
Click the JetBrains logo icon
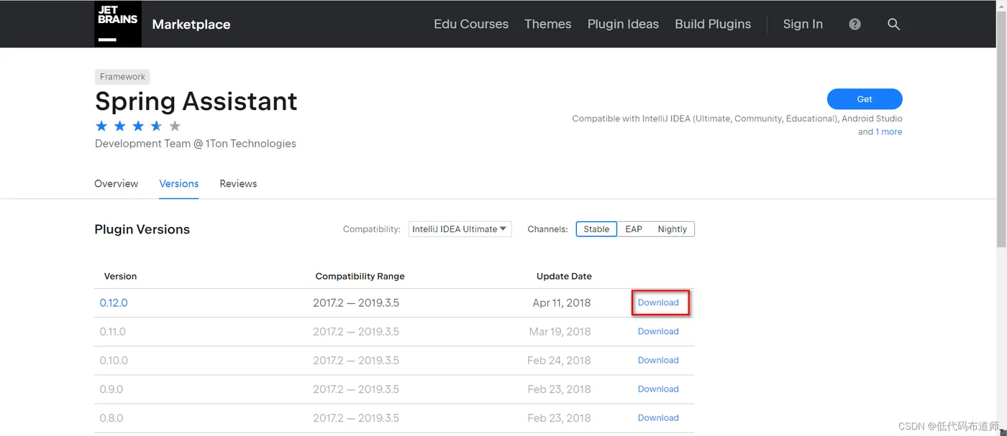117,24
